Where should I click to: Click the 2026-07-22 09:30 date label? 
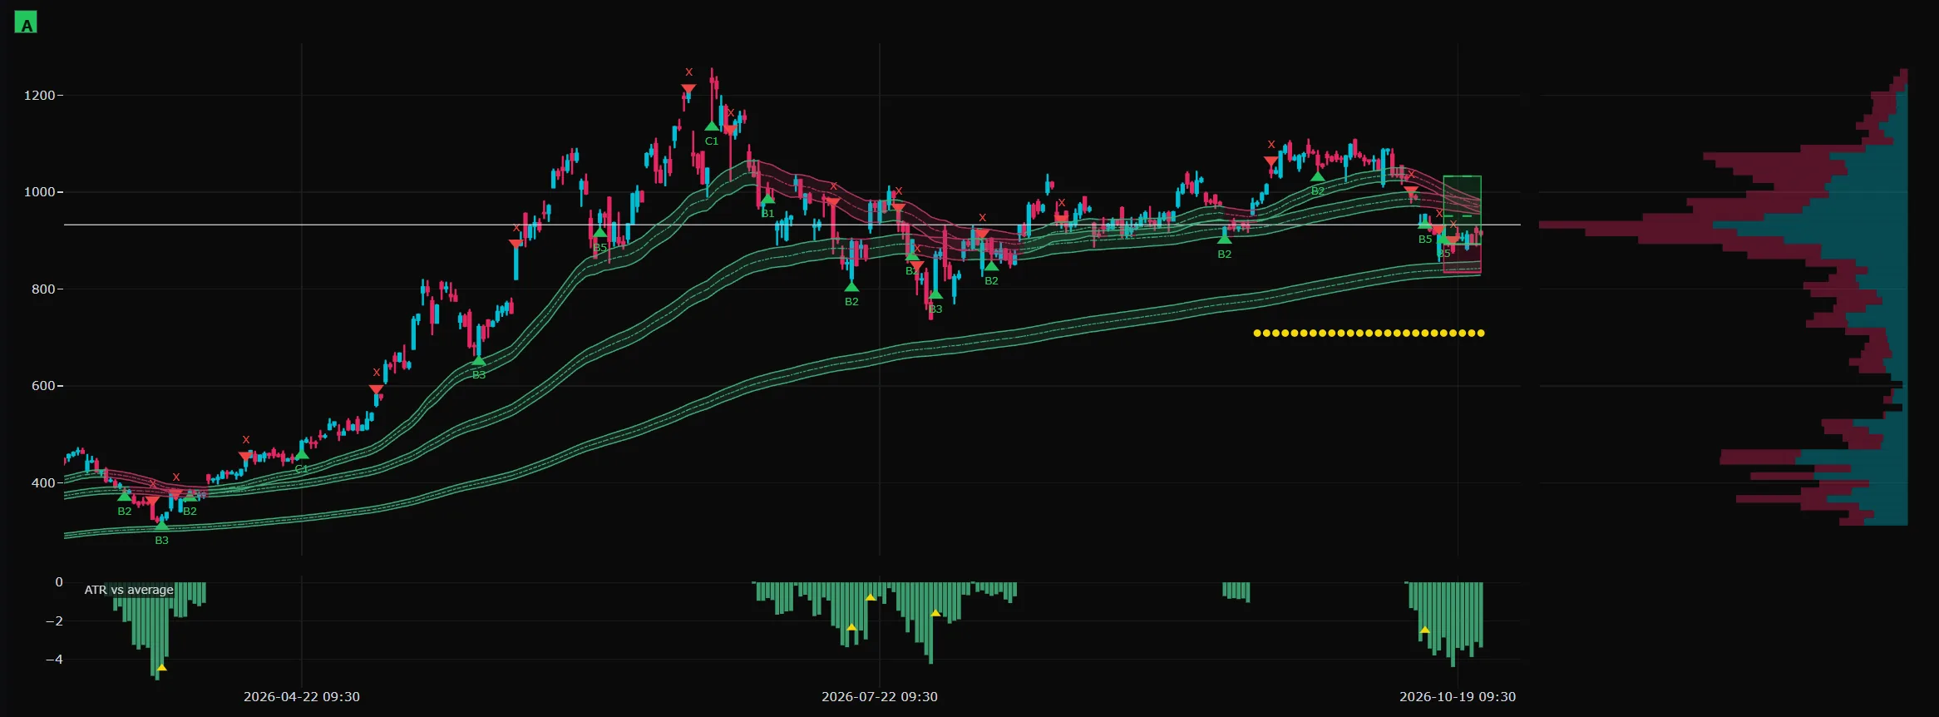tap(880, 697)
